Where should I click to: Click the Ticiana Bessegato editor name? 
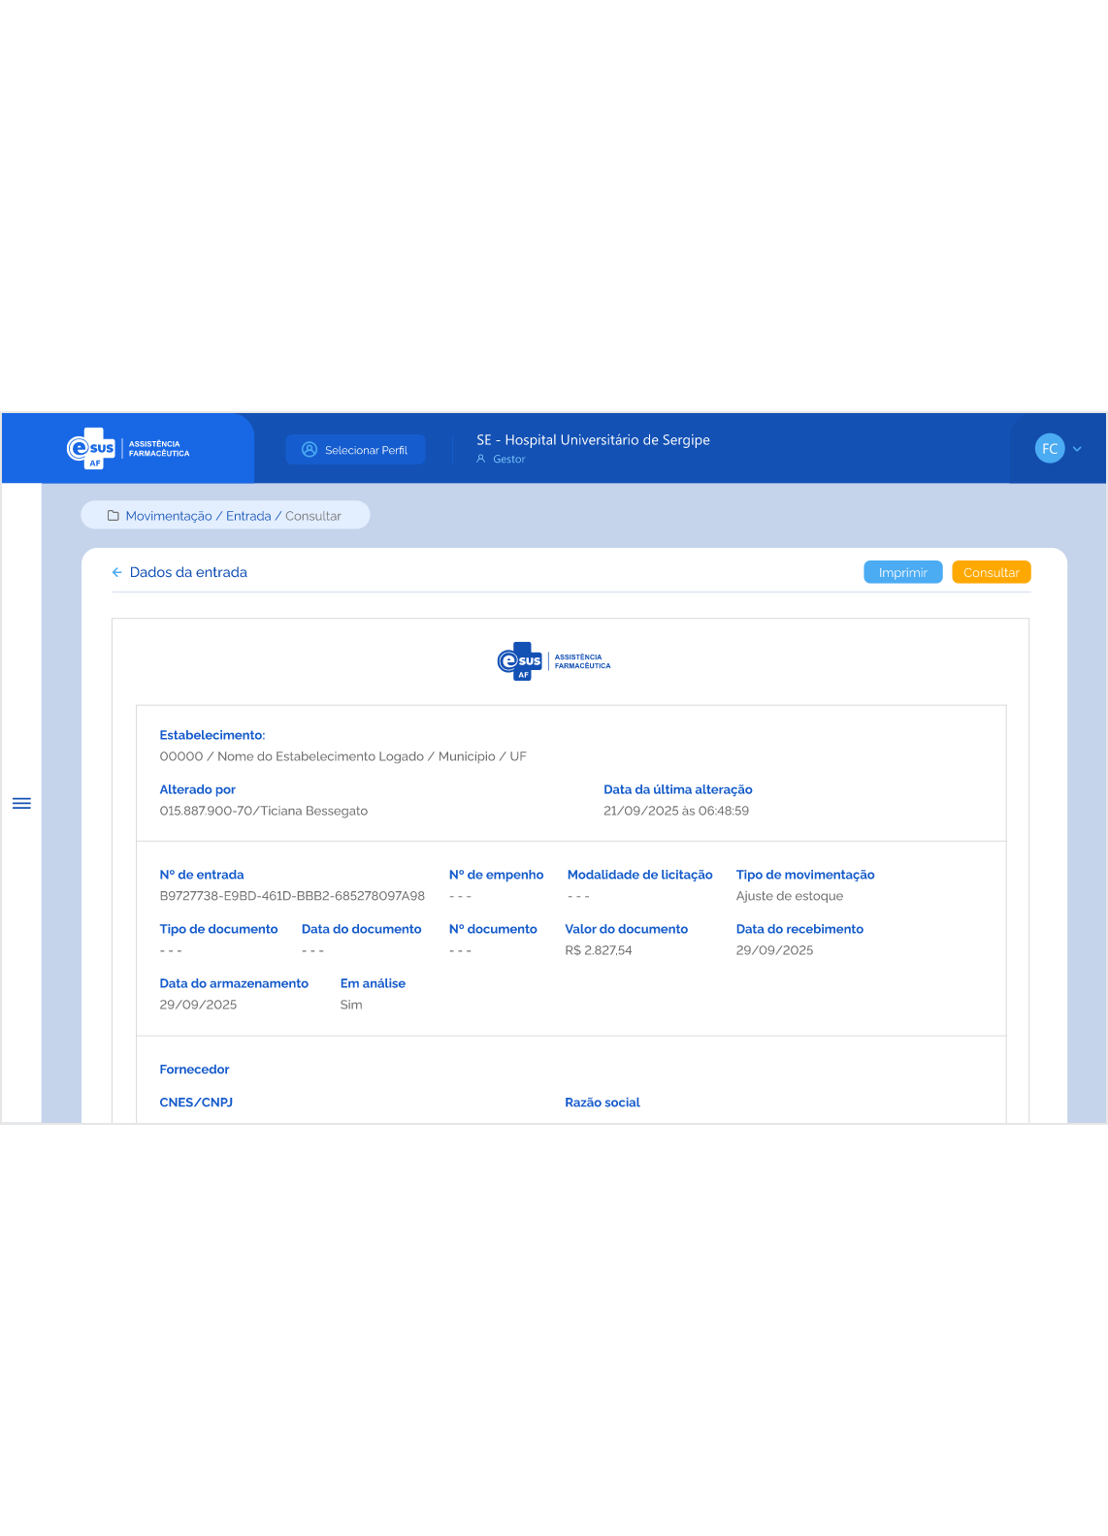(313, 811)
